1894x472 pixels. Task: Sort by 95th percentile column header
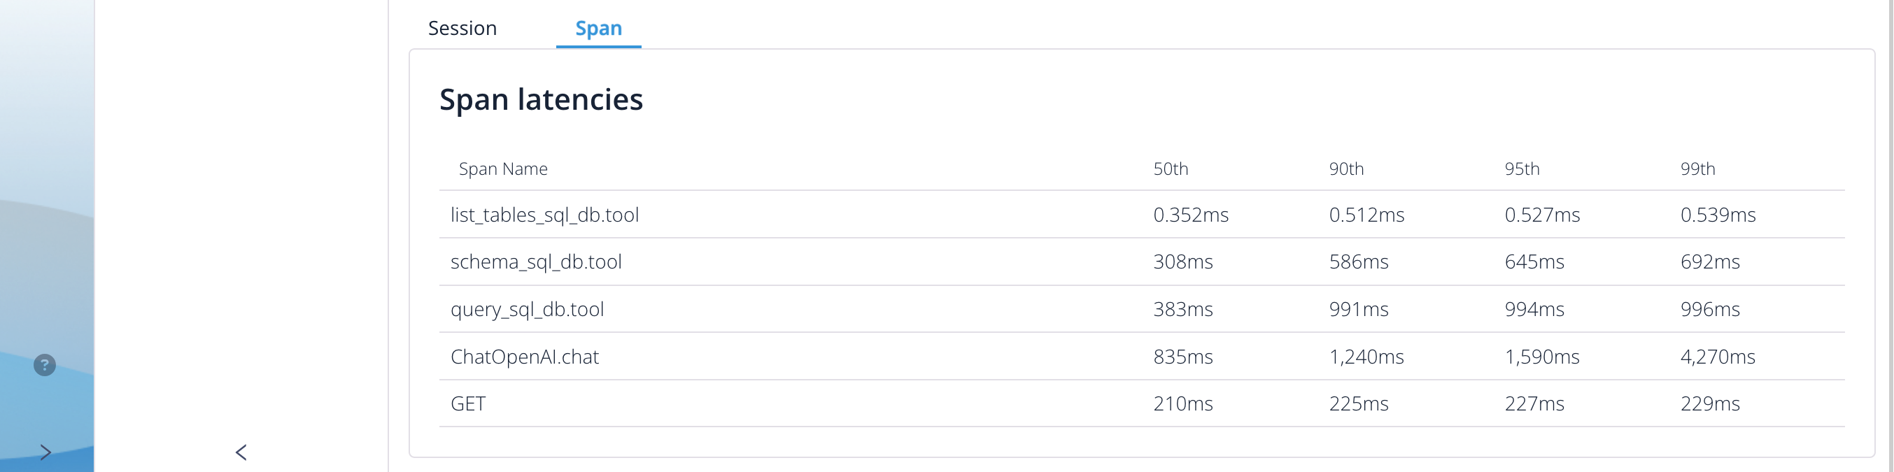pyautogui.click(x=1522, y=169)
